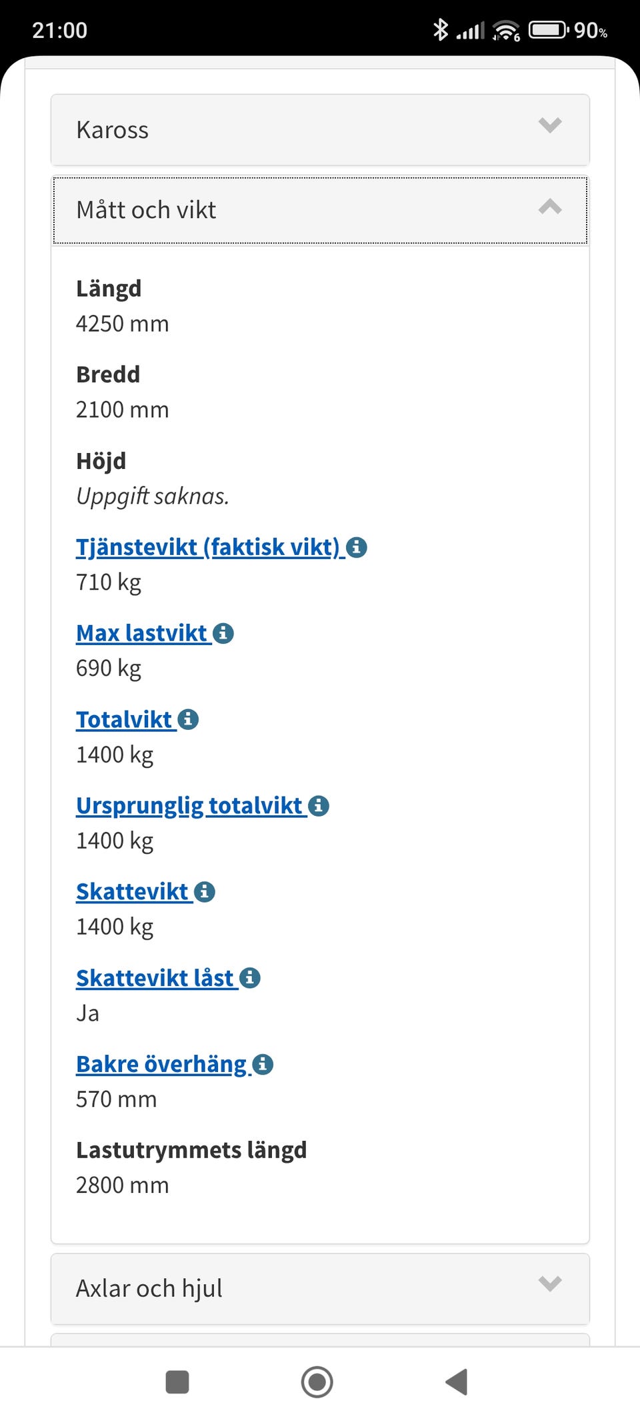Tap info icon beside Tjänstevikt (faktisk vikt)
Viewport: 640px width, 1423px height.
click(357, 548)
